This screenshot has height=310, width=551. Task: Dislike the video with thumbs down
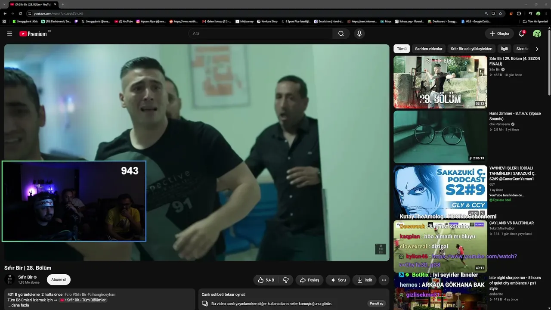pyautogui.click(x=286, y=280)
